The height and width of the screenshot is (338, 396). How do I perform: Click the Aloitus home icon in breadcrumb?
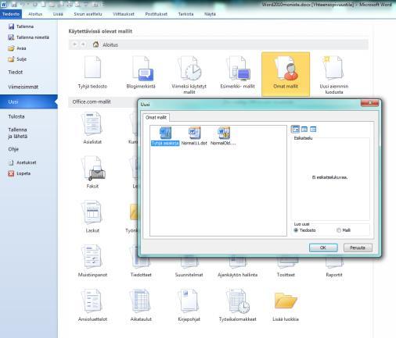pos(95,44)
